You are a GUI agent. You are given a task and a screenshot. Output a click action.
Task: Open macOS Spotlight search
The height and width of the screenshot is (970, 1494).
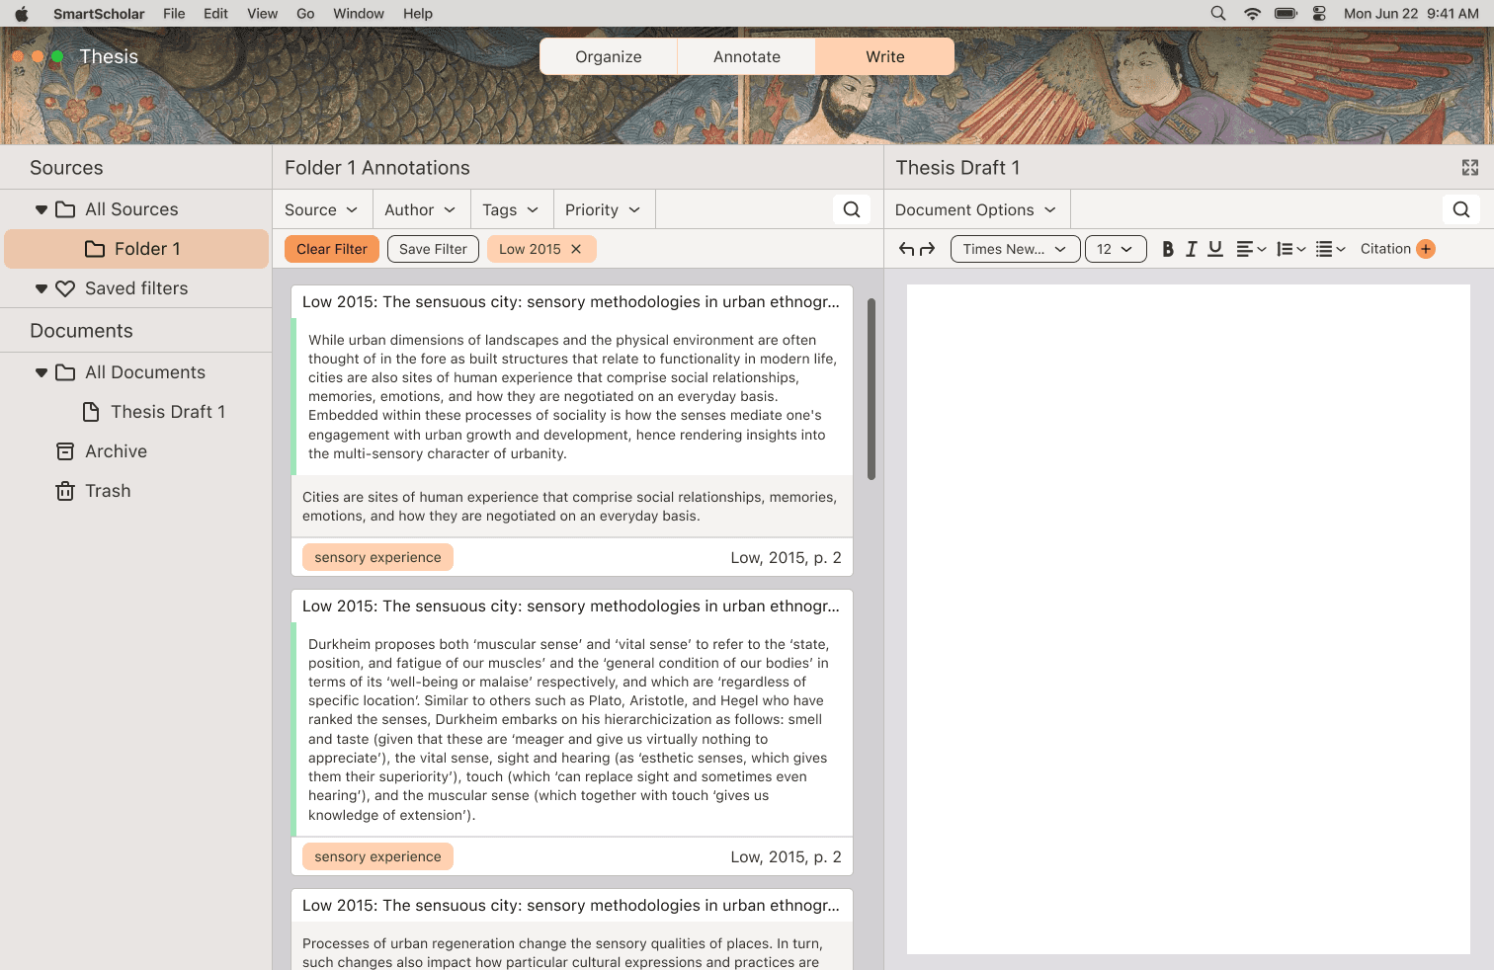tap(1218, 14)
